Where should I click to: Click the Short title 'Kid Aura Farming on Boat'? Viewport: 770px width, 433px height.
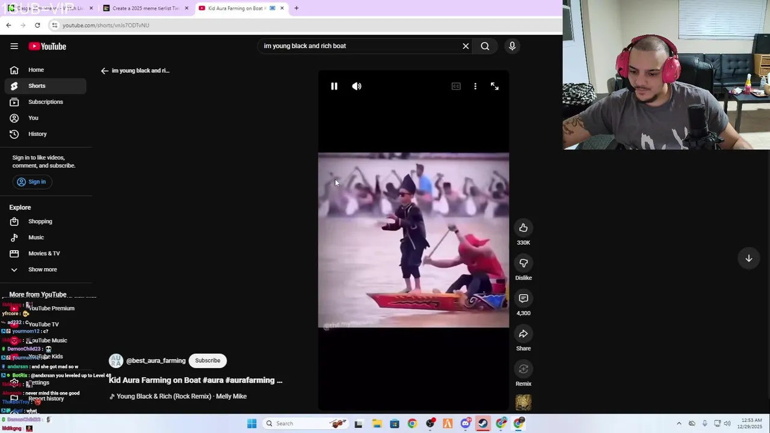click(x=196, y=380)
